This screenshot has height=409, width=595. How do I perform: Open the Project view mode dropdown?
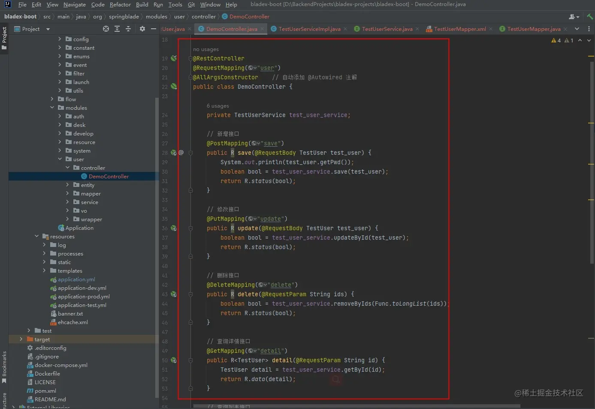[48, 29]
